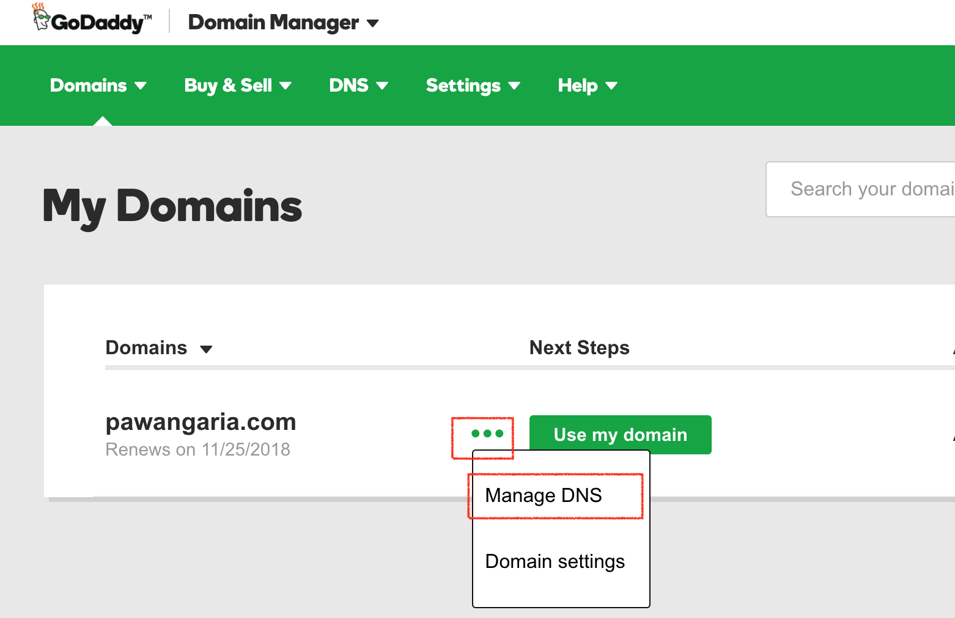Select Domain settings from the popup menu
Screen dimensions: 955x618
coord(555,561)
